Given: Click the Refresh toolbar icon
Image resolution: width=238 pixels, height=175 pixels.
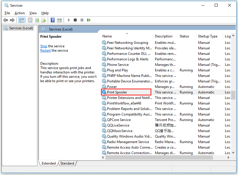Looking at the screenshot, I should coord(37,20).
